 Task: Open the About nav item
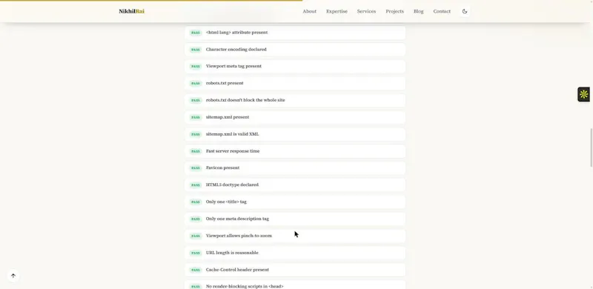click(x=309, y=11)
